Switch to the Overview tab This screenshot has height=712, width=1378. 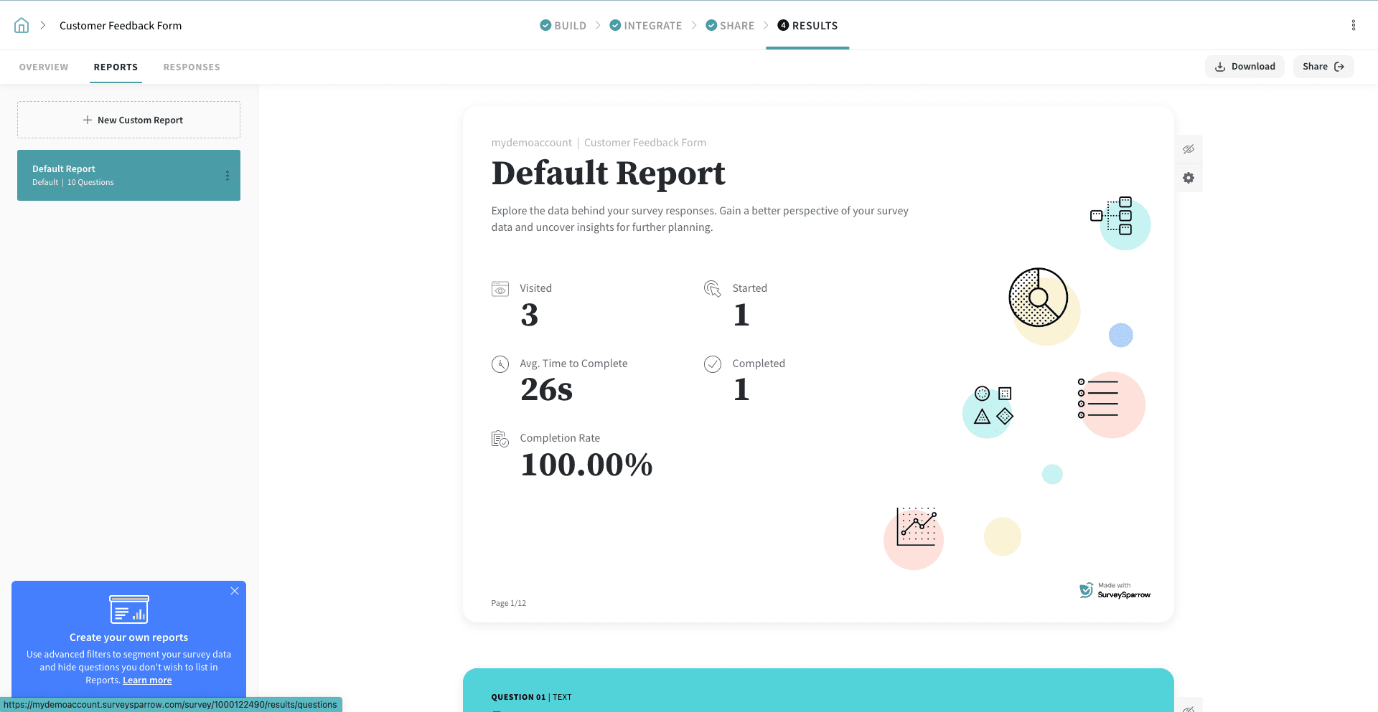point(44,67)
